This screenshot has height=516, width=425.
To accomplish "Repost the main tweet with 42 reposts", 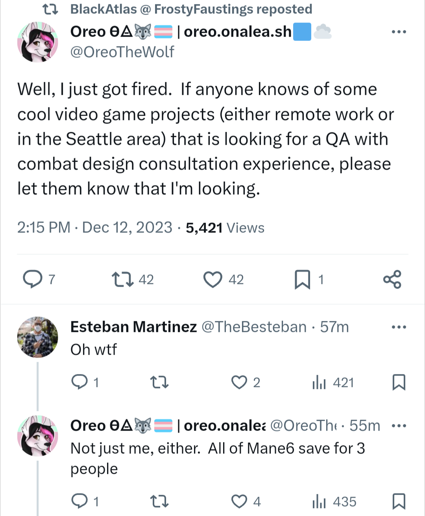I will [x=123, y=280].
